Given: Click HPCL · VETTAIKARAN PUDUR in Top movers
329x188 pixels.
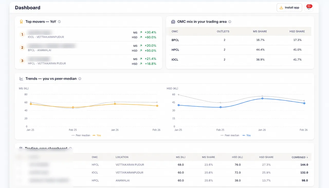Looking at the screenshot, I should click(x=47, y=64).
